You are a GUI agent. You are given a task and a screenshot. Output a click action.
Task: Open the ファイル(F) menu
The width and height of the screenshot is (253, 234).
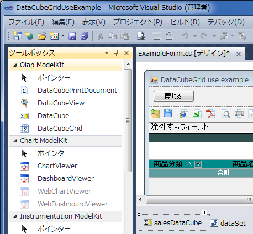pos(27,22)
